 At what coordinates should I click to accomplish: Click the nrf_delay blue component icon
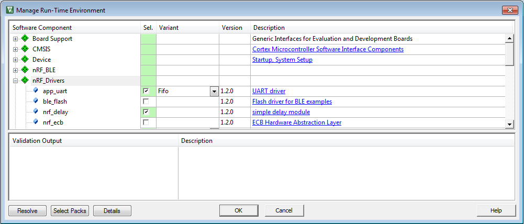click(x=36, y=111)
